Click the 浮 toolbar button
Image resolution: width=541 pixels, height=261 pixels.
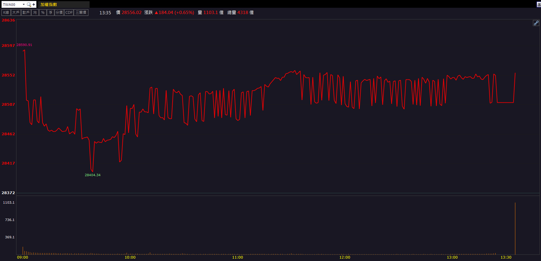(50, 13)
